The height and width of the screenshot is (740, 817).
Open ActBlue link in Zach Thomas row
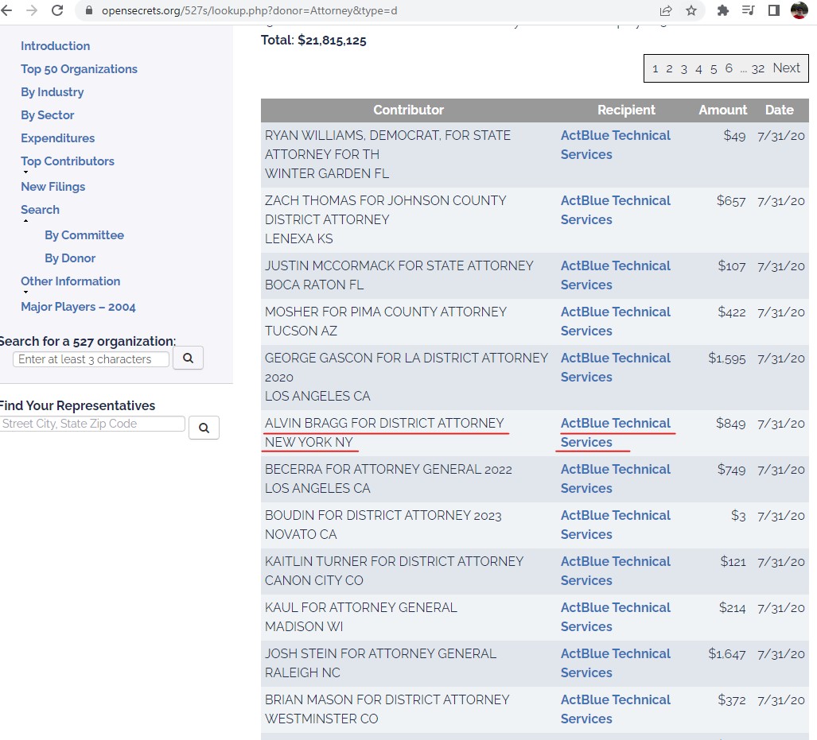[616, 210]
